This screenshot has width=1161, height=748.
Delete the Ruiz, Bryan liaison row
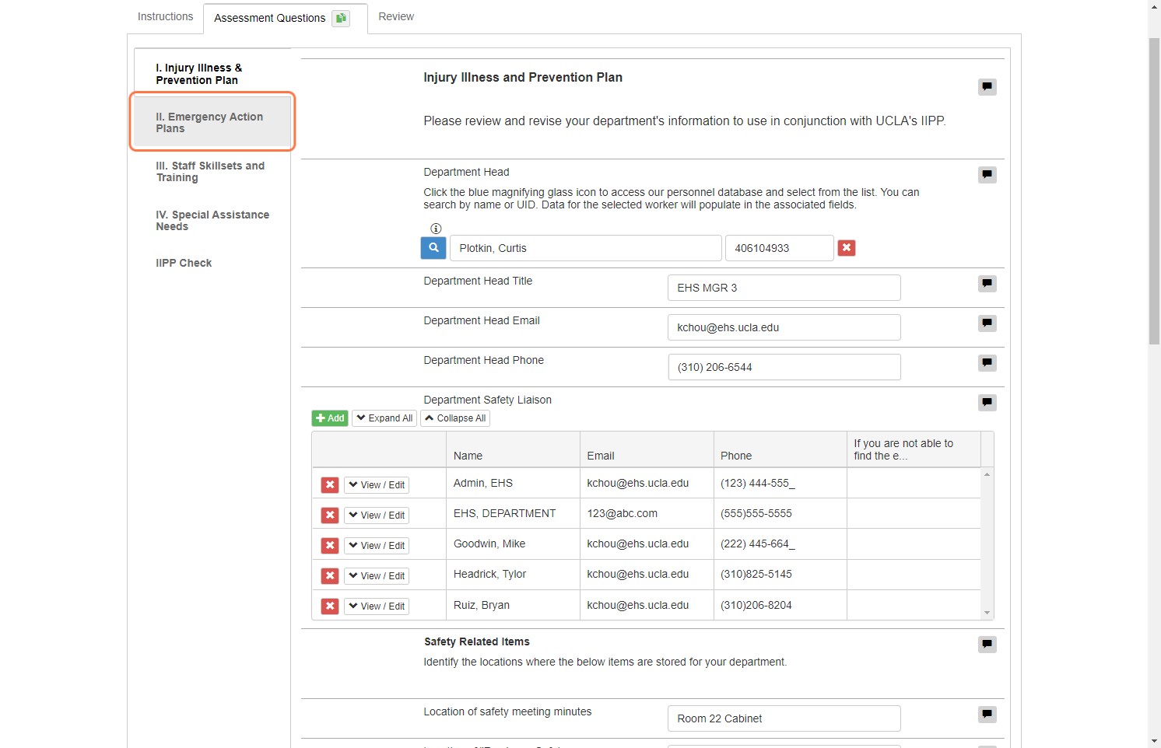[x=330, y=606]
